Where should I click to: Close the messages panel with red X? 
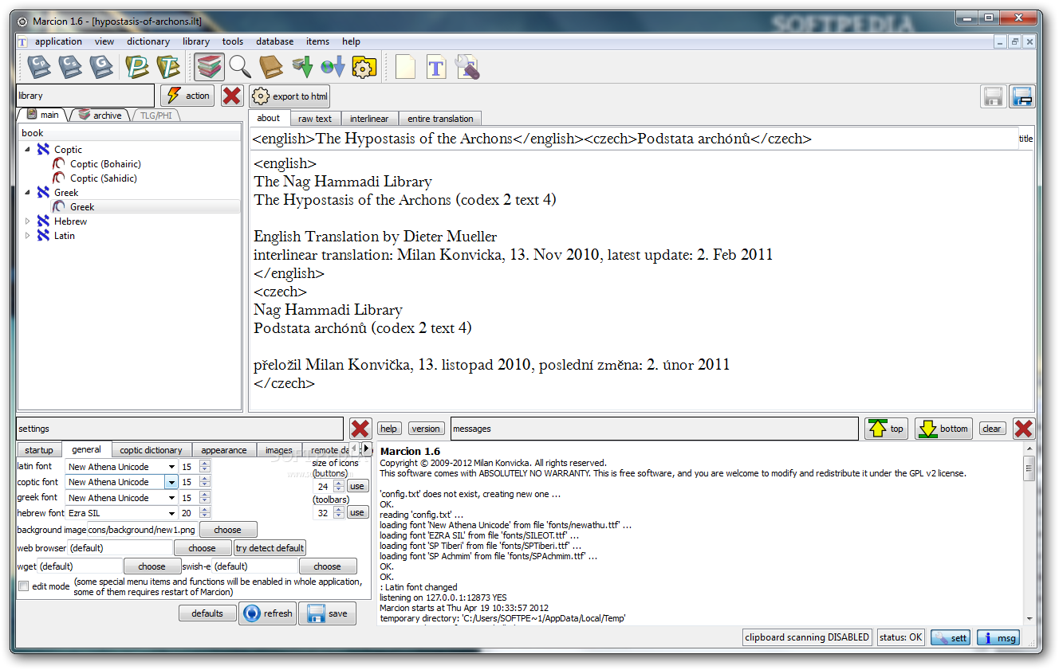point(1024,429)
